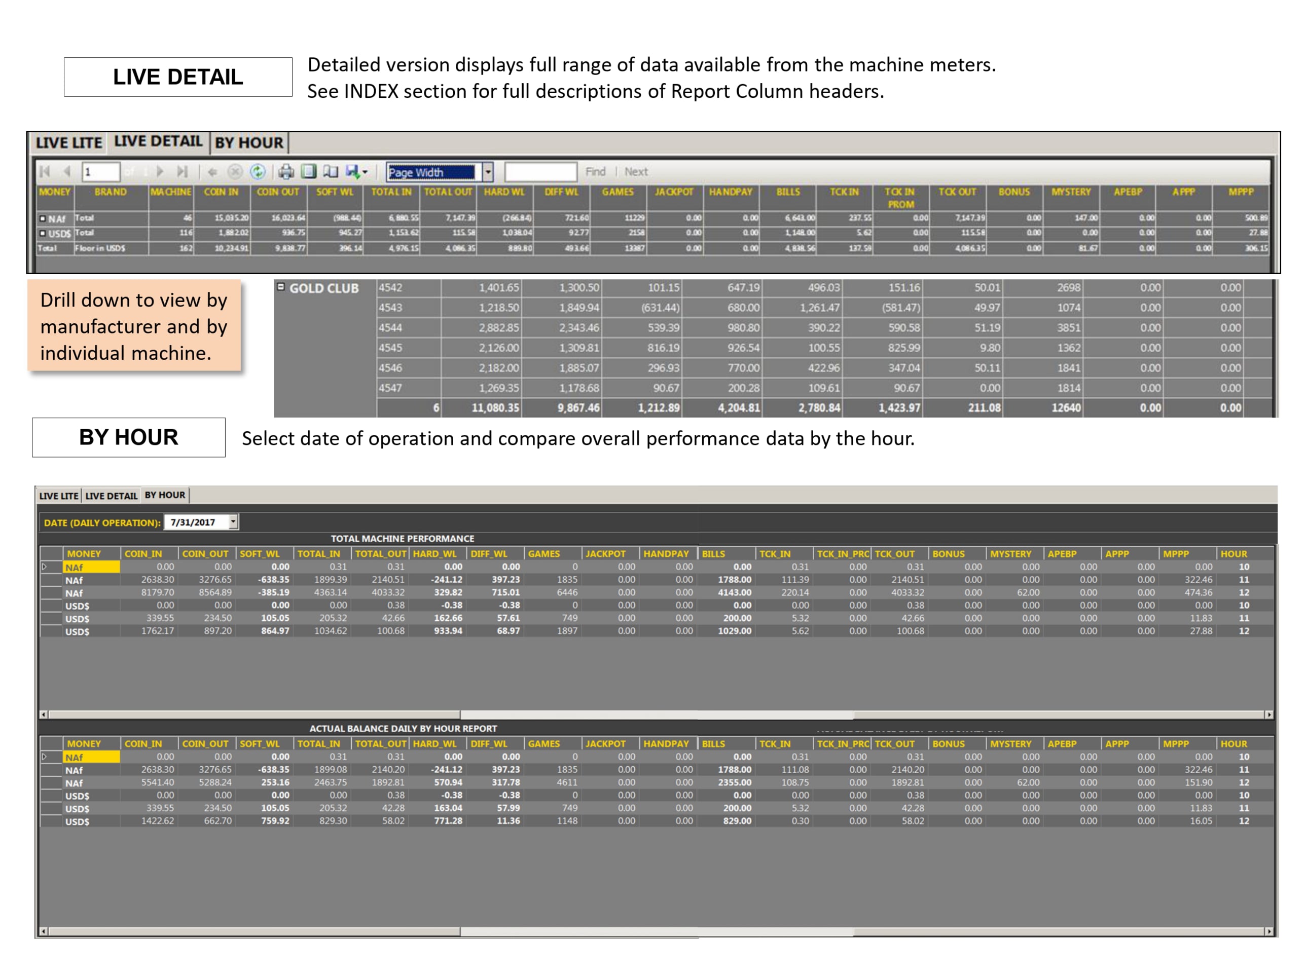Click the Next search button
This screenshot has height=979, width=1306.
pos(636,172)
